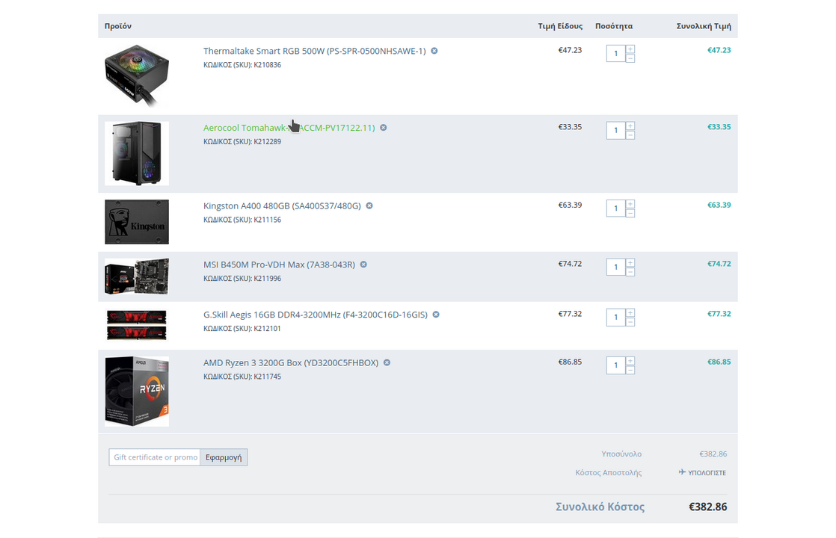Click the Aerocool Tomahawk quantity field
The height and width of the screenshot is (538, 836).
(616, 130)
